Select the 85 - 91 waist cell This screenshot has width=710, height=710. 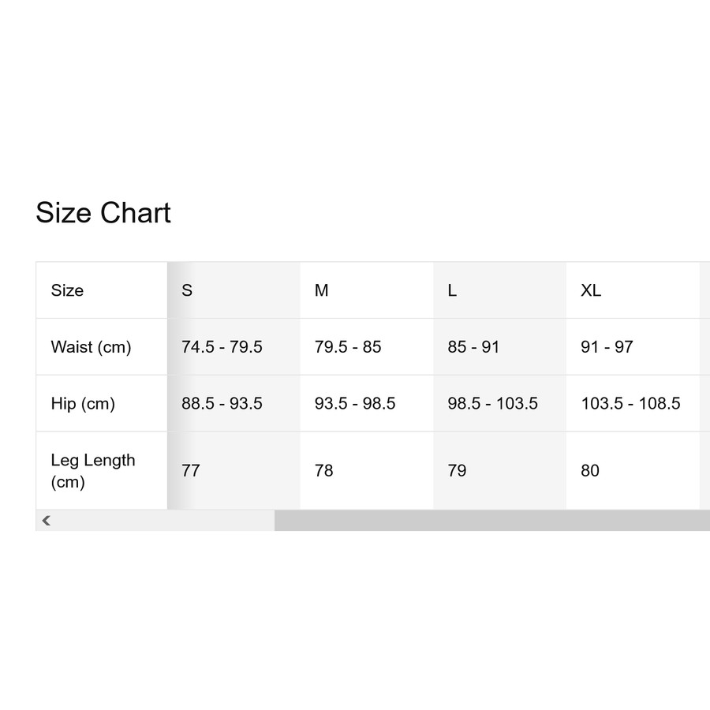tap(473, 347)
